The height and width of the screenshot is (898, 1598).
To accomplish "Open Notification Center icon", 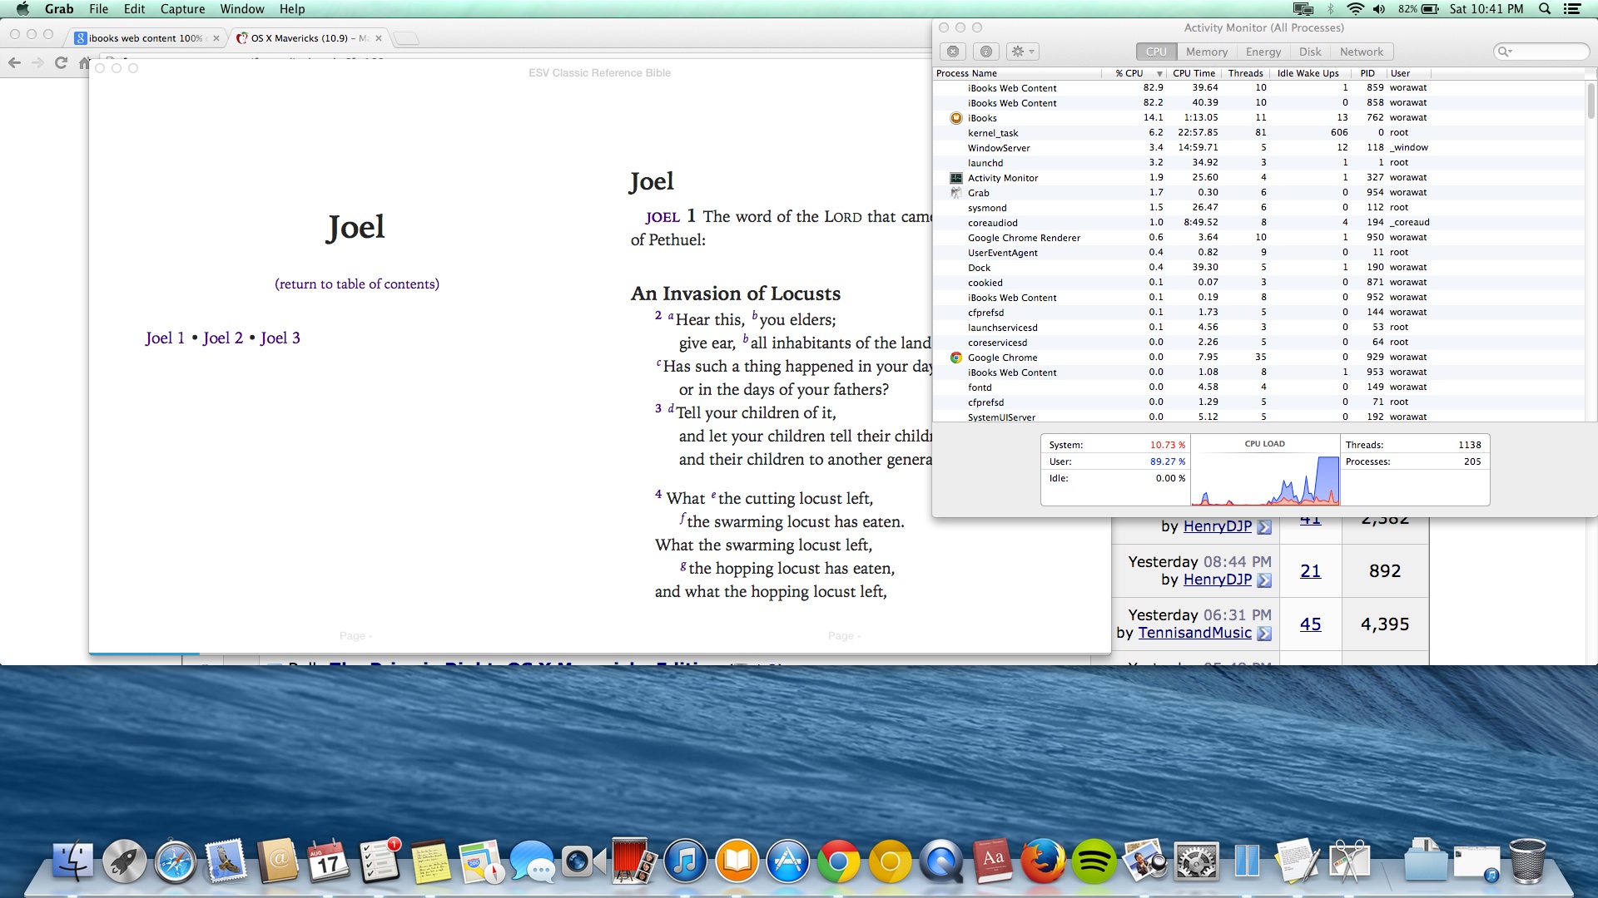I will coord(1572,9).
